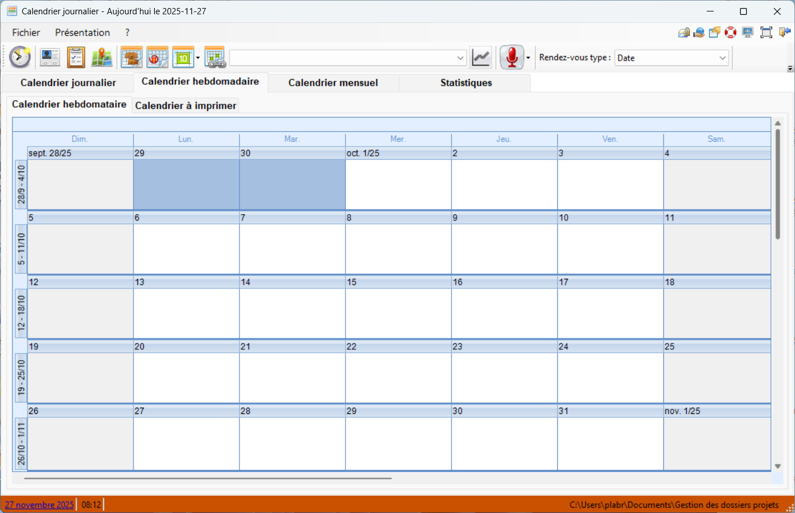This screenshot has width=795, height=513.
Task: Open the Présentation menu
Action: click(x=82, y=33)
